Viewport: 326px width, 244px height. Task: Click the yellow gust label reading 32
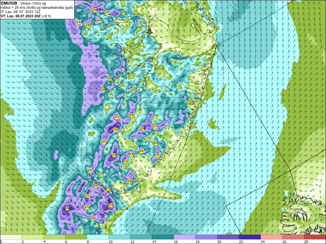[x=107, y=12]
